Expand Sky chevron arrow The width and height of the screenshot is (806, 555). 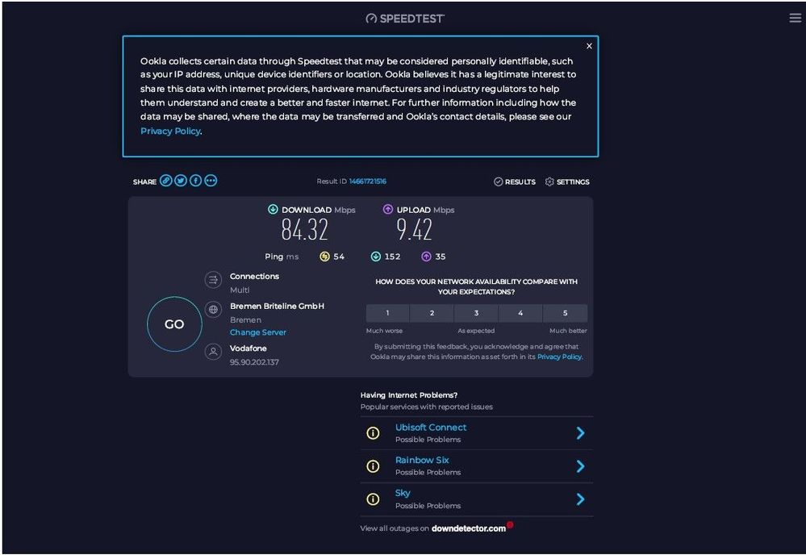pos(580,499)
